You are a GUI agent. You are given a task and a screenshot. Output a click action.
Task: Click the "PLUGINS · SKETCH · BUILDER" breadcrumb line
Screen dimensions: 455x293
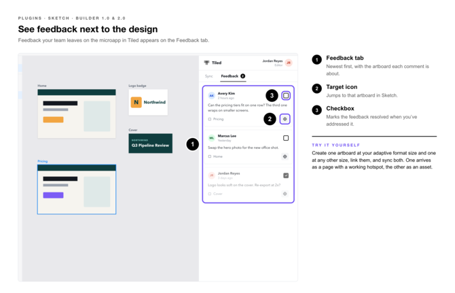[72, 18]
